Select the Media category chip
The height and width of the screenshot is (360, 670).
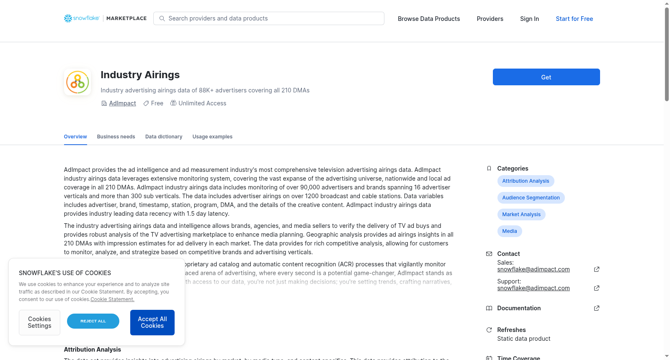pos(510,231)
